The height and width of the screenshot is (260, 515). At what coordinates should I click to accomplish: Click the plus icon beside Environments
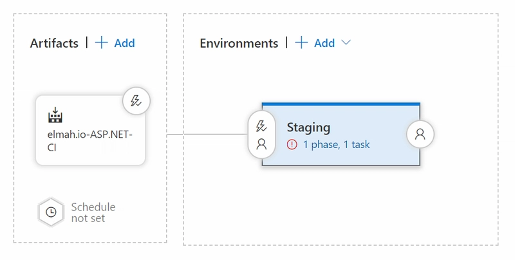pyautogui.click(x=301, y=42)
